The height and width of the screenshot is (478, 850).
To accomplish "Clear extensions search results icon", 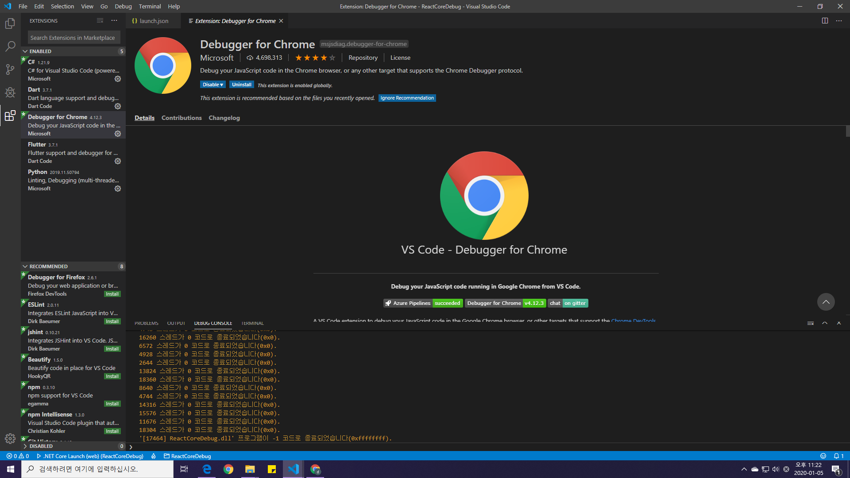I will click(x=100, y=21).
